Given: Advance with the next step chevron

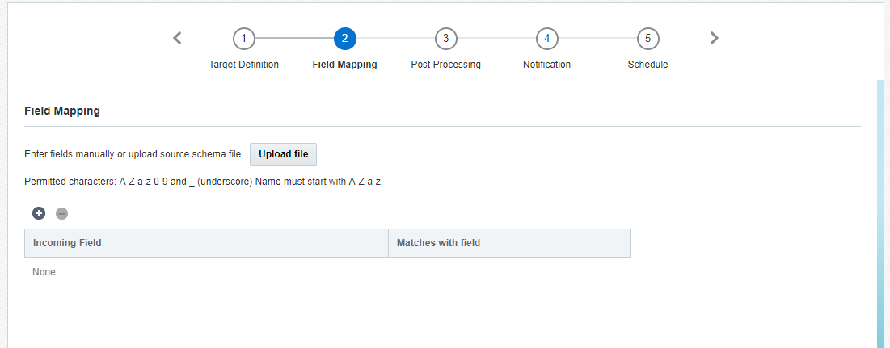Looking at the screenshot, I should 714,38.
